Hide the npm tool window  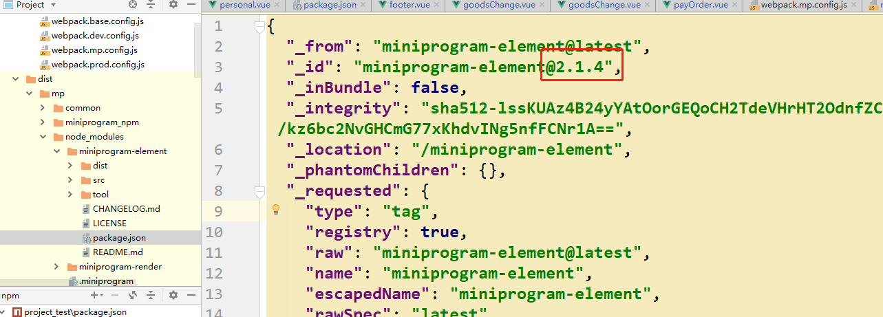click(x=191, y=295)
